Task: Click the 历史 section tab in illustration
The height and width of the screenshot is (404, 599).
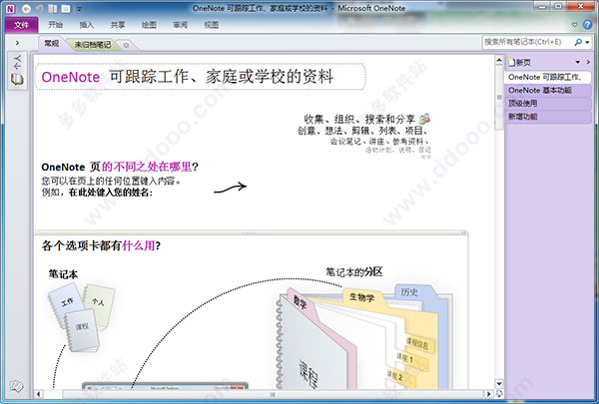Action: coord(409,292)
